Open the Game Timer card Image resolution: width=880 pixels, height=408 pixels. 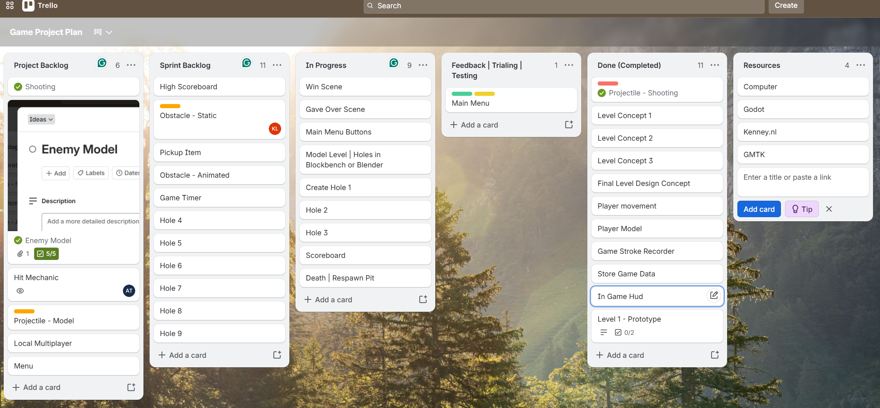coord(219,198)
